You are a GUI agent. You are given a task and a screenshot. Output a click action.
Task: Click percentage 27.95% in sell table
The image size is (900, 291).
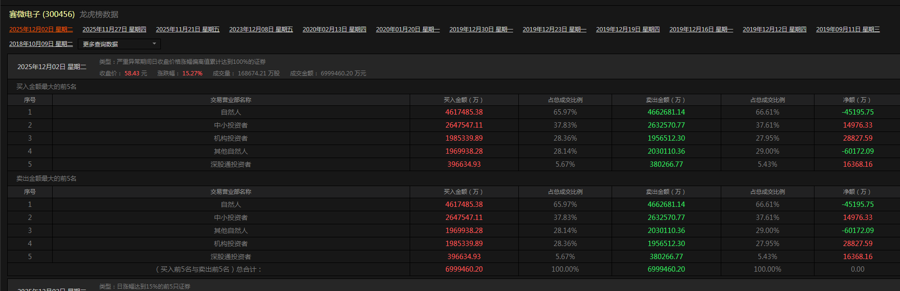(767, 244)
